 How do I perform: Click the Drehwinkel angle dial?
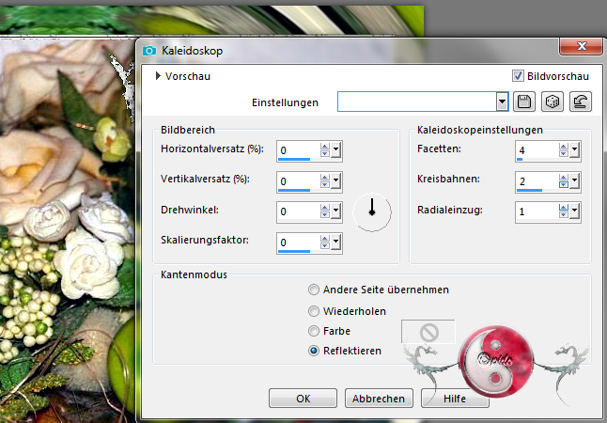372,211
